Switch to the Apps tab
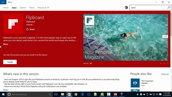Viewport: 172px width, 97px height. point(14,8)
